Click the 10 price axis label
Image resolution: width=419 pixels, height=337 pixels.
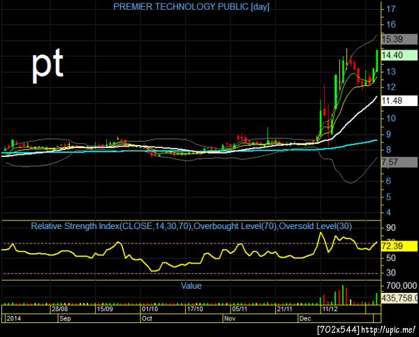click(x=391, y=119)
